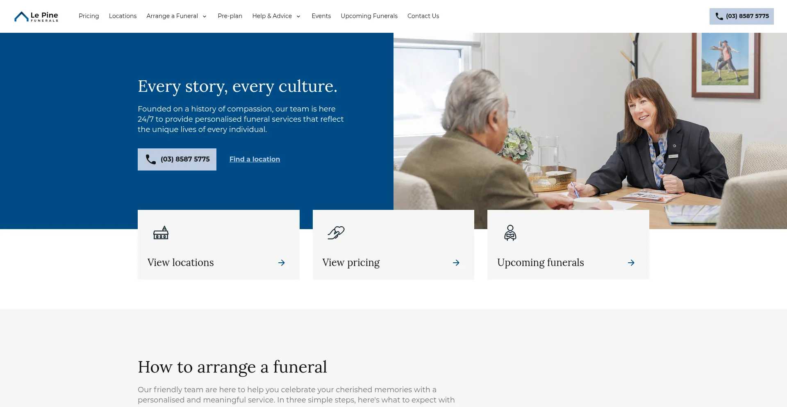Screen dimensions: 787x407
Task: Select Upcoming Funerals in the top navigation
Action: click(x=369, y=16)
